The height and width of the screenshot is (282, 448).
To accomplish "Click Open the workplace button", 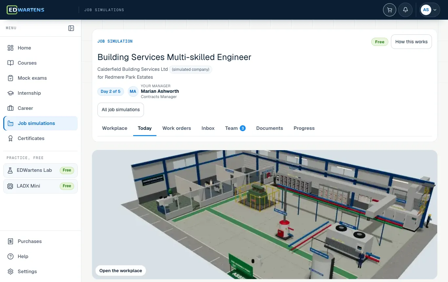I will (121, 271).
